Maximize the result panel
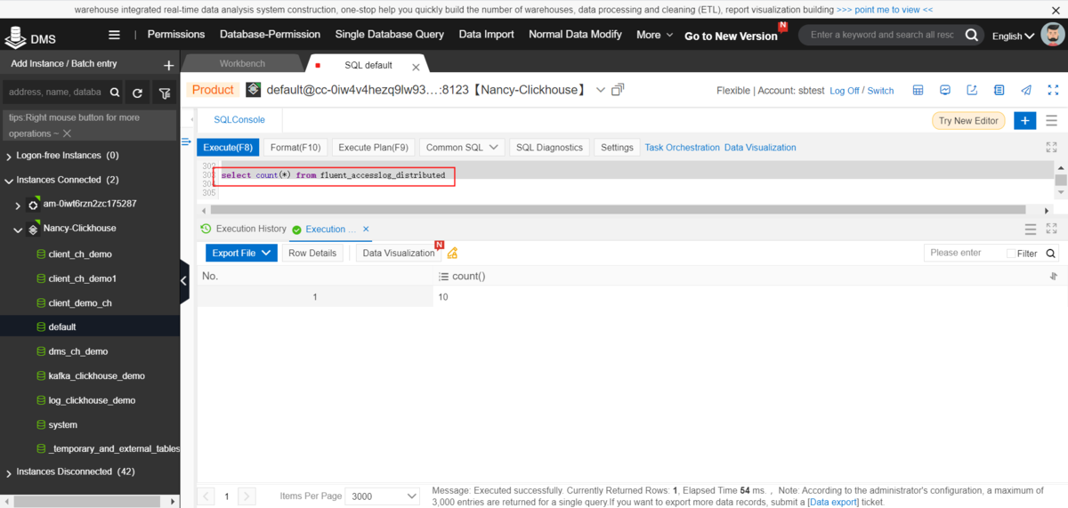Image resolution: width=1068 pixels, height=508 pixels. [1051, 229]
